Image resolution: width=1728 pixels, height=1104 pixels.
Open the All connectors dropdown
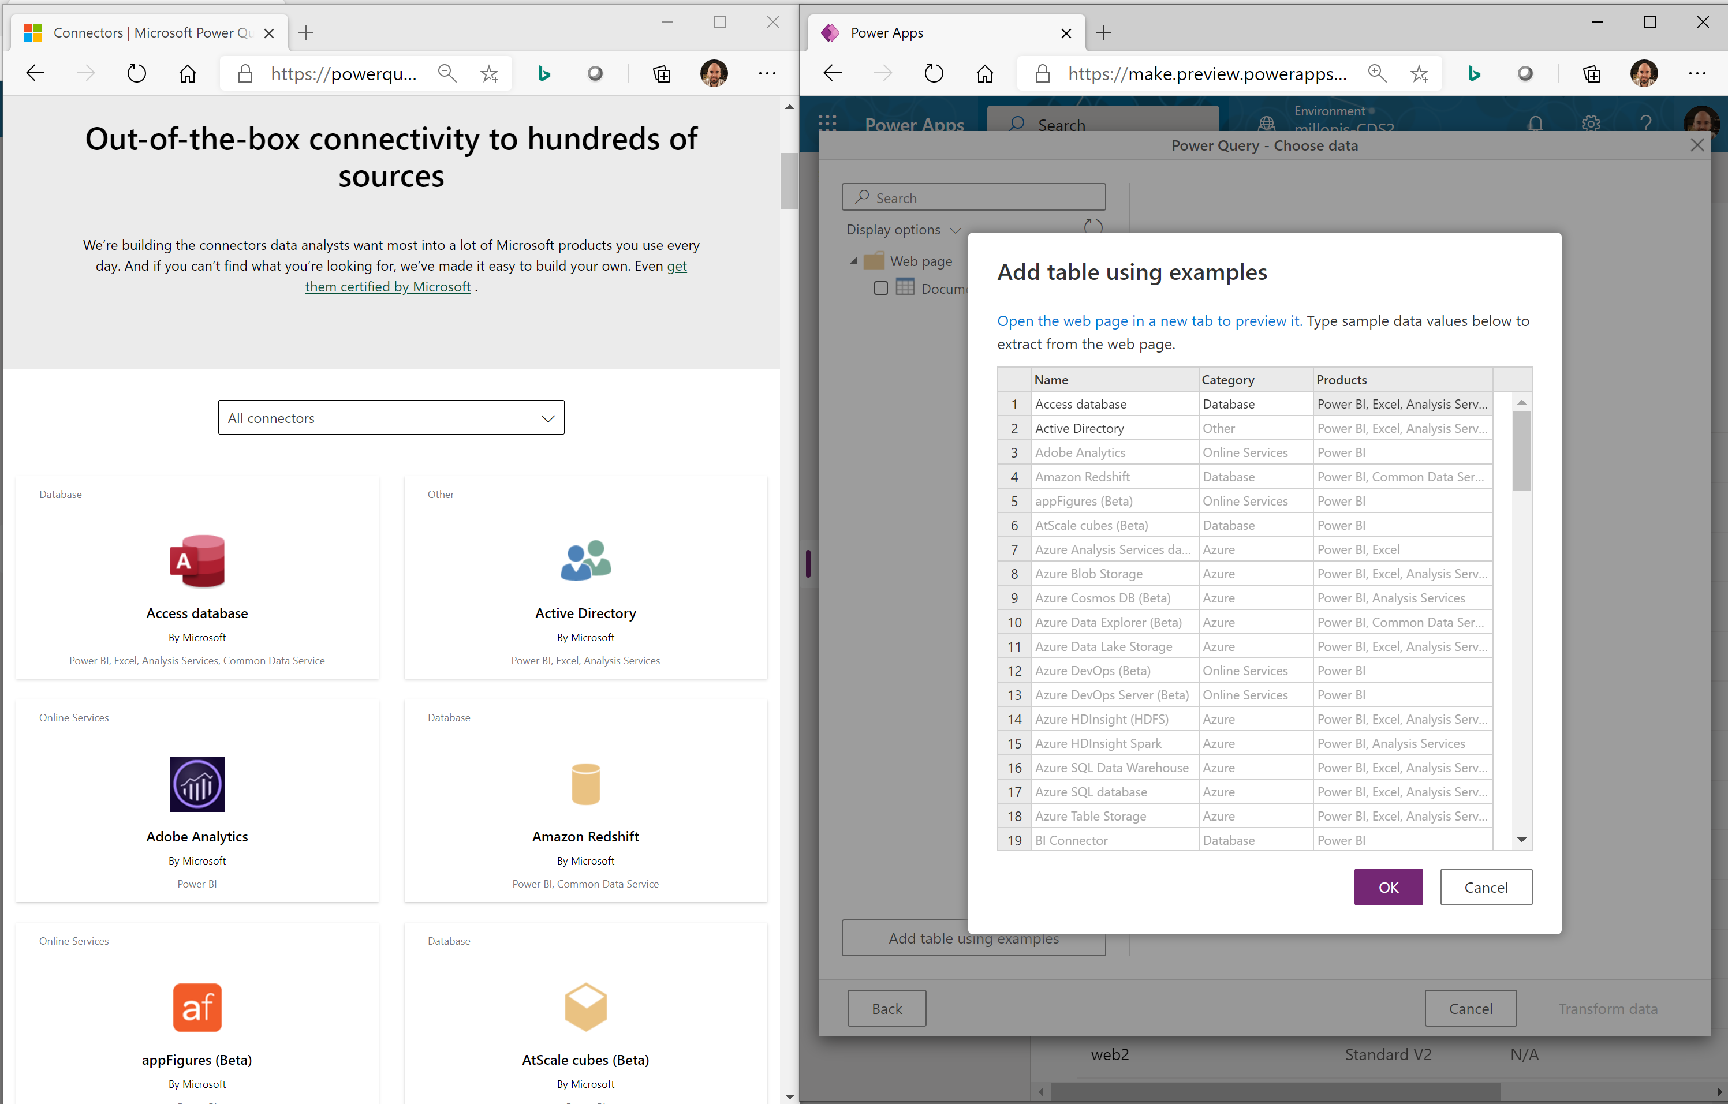391,417
